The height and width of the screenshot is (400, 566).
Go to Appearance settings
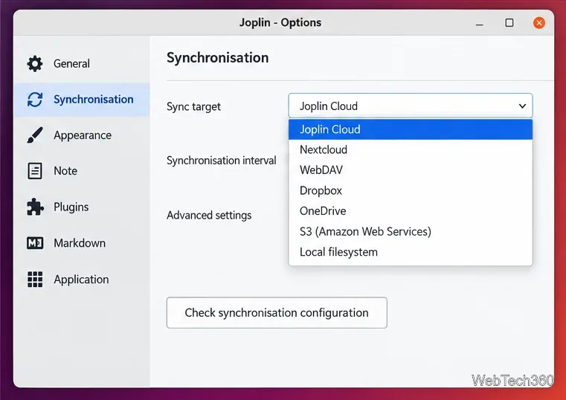[x=82, y=135]
